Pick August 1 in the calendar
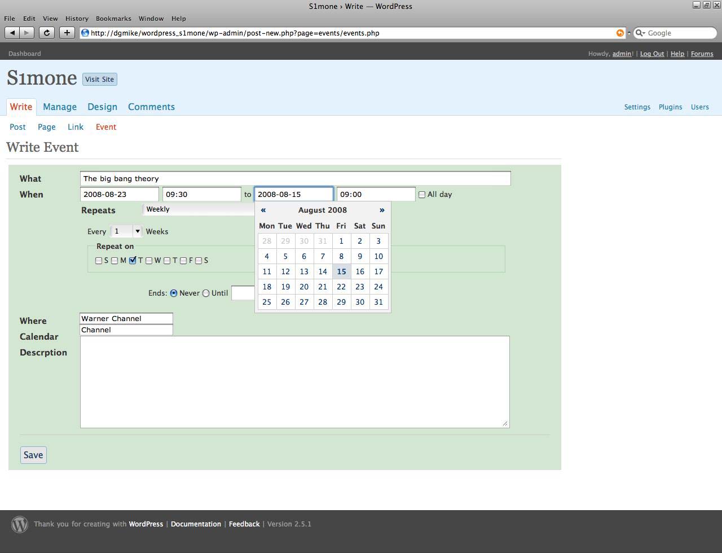Screen dimensions: 722x553 point(341,241)
